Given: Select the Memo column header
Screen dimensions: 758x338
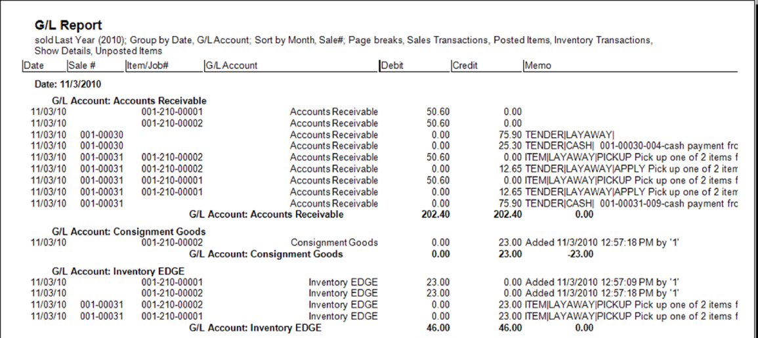Looking at the screenshot, I should (538, 66).
